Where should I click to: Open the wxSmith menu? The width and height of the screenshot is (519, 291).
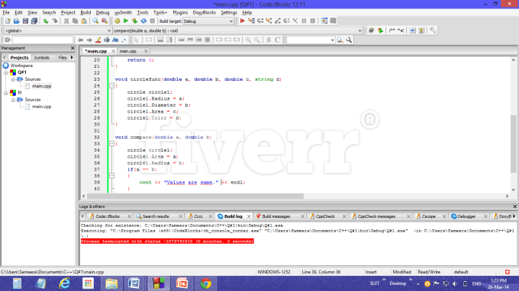click(123, 12)
